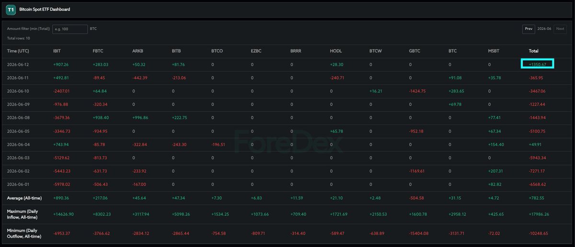
Task: Click BTCO value -196.51
Action: (x=219, y=145)
